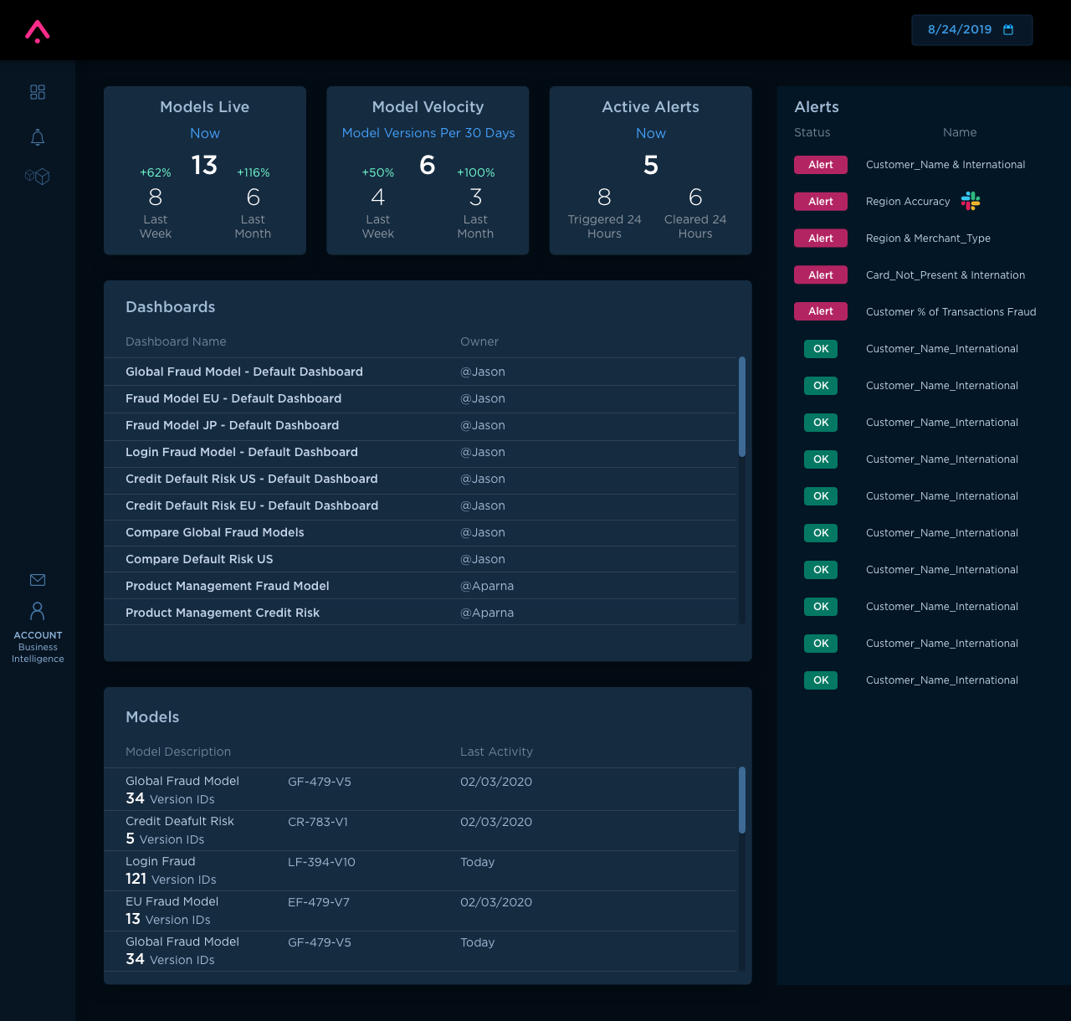
Task: Open the EU Fraud Model entry
Action: coord(172,902)
